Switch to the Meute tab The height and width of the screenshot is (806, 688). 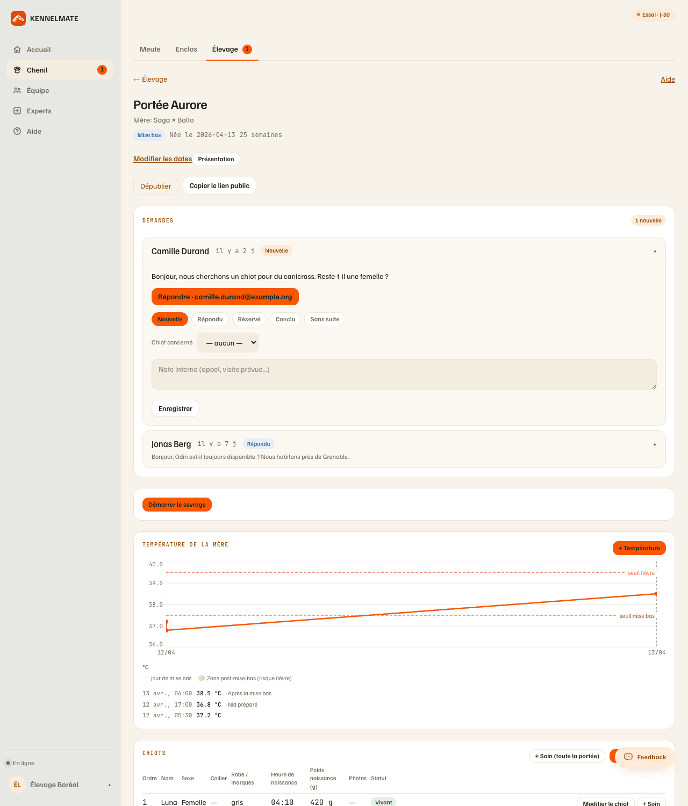tap(150, 49)
